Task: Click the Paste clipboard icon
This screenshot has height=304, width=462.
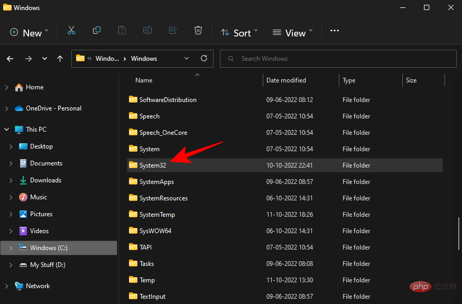Action: (x=122, y=30)
